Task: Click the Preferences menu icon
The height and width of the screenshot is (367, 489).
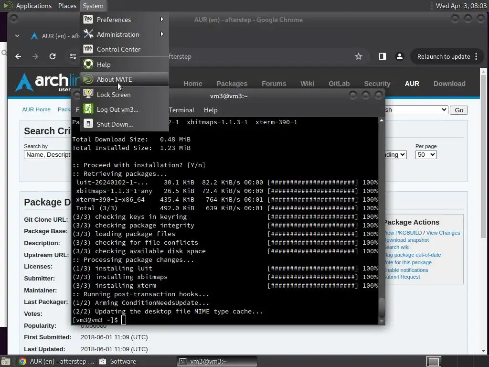Action: click(88, 19)
